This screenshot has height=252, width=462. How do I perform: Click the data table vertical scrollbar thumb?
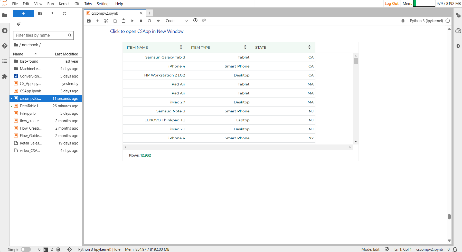[356, 61]
